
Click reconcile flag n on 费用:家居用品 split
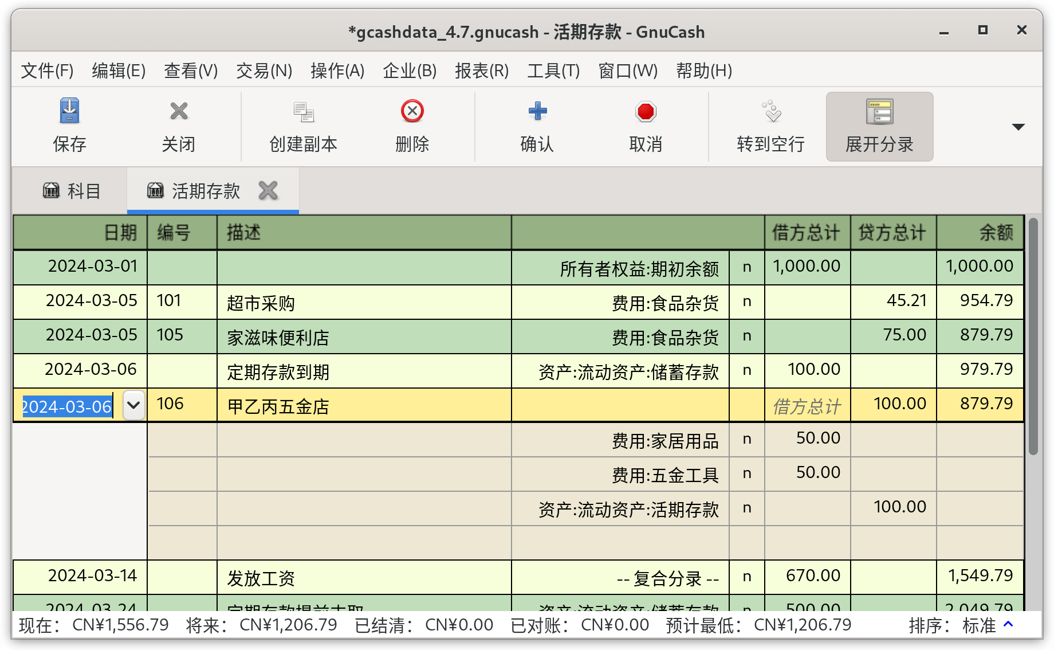tap(746, 440)
